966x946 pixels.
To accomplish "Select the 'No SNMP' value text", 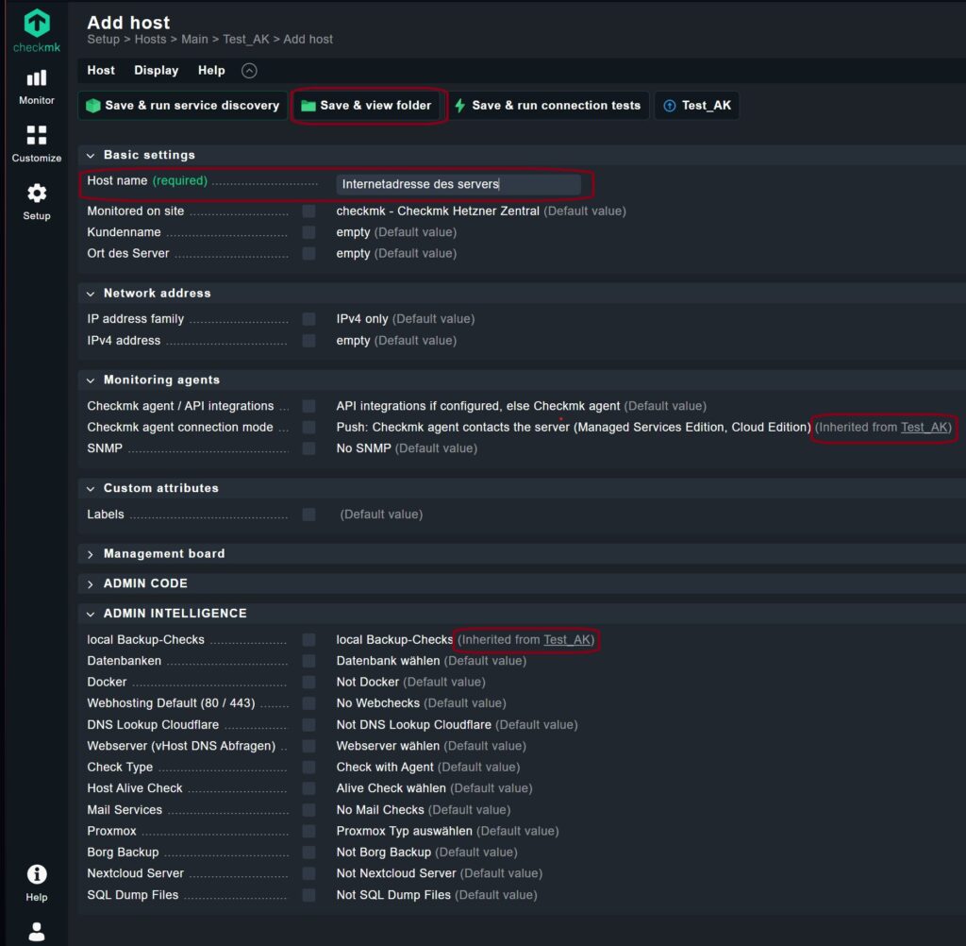I will coord(363,448).
